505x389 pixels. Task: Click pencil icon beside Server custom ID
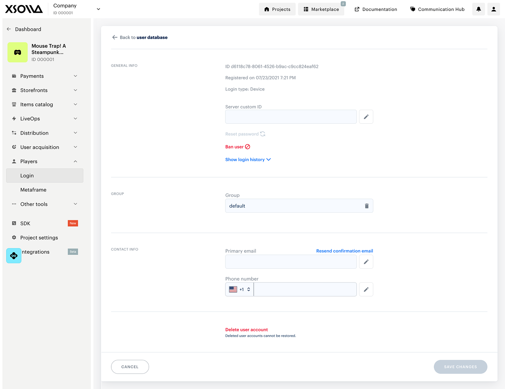pos(366,117)
